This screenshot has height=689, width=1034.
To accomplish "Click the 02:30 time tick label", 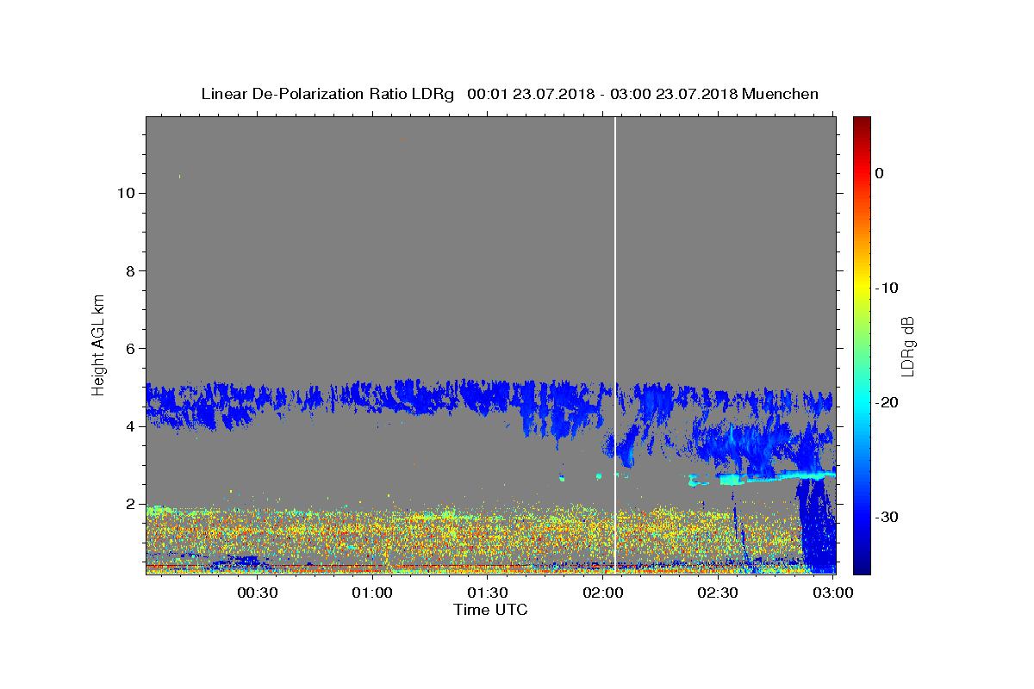I will point(718,593).
